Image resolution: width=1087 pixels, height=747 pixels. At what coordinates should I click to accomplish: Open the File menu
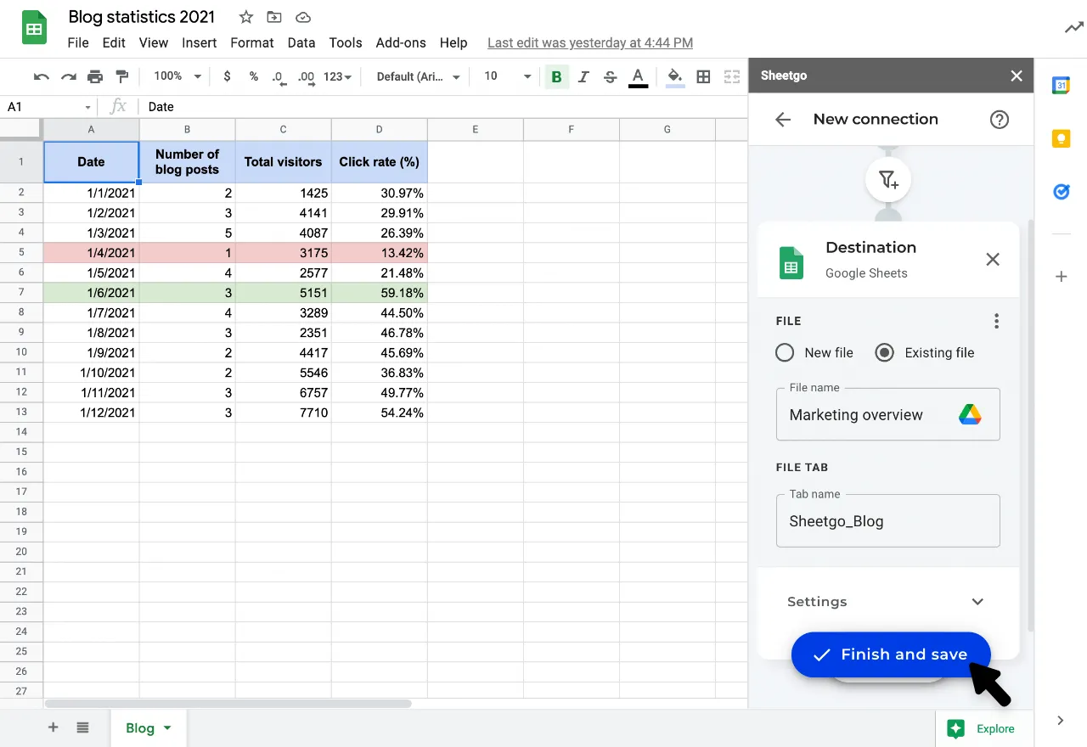point(78,42)
